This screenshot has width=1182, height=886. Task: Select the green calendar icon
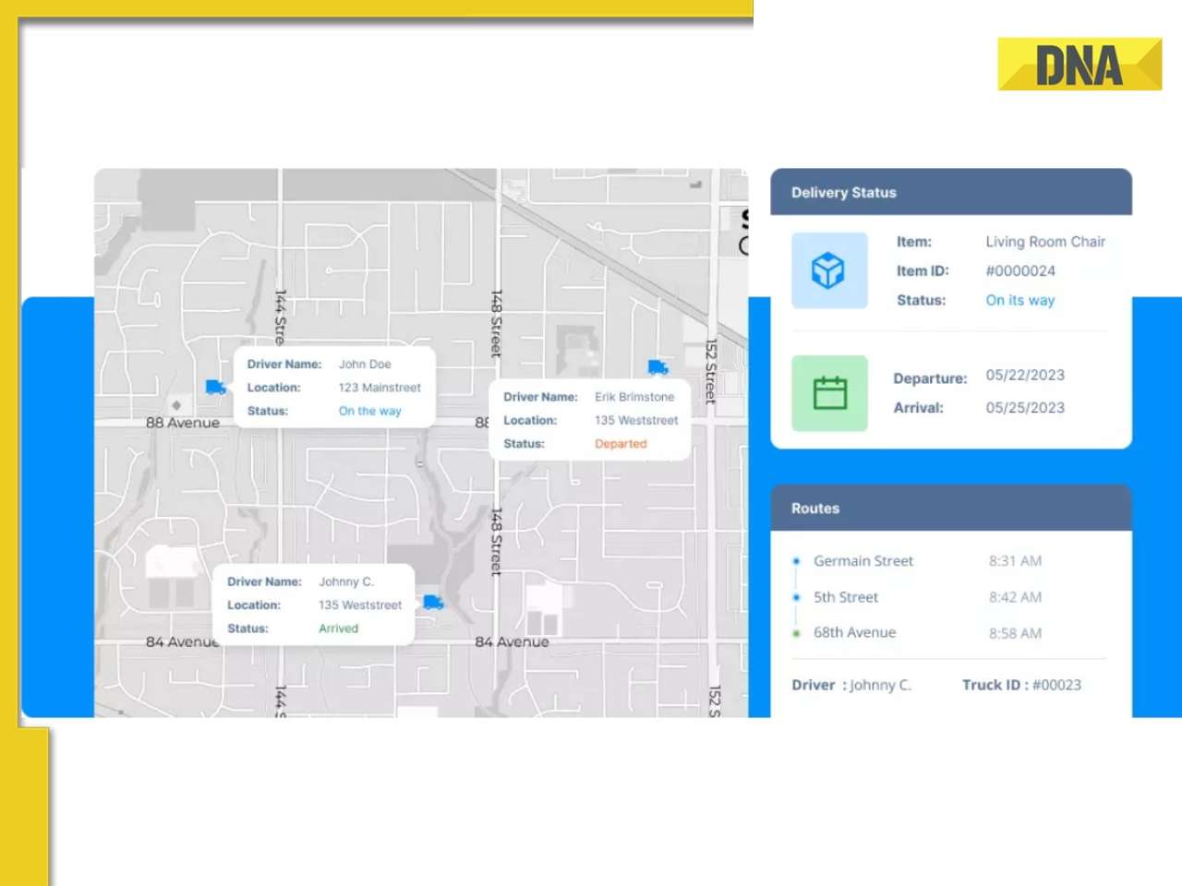click(x=829, y=392)
